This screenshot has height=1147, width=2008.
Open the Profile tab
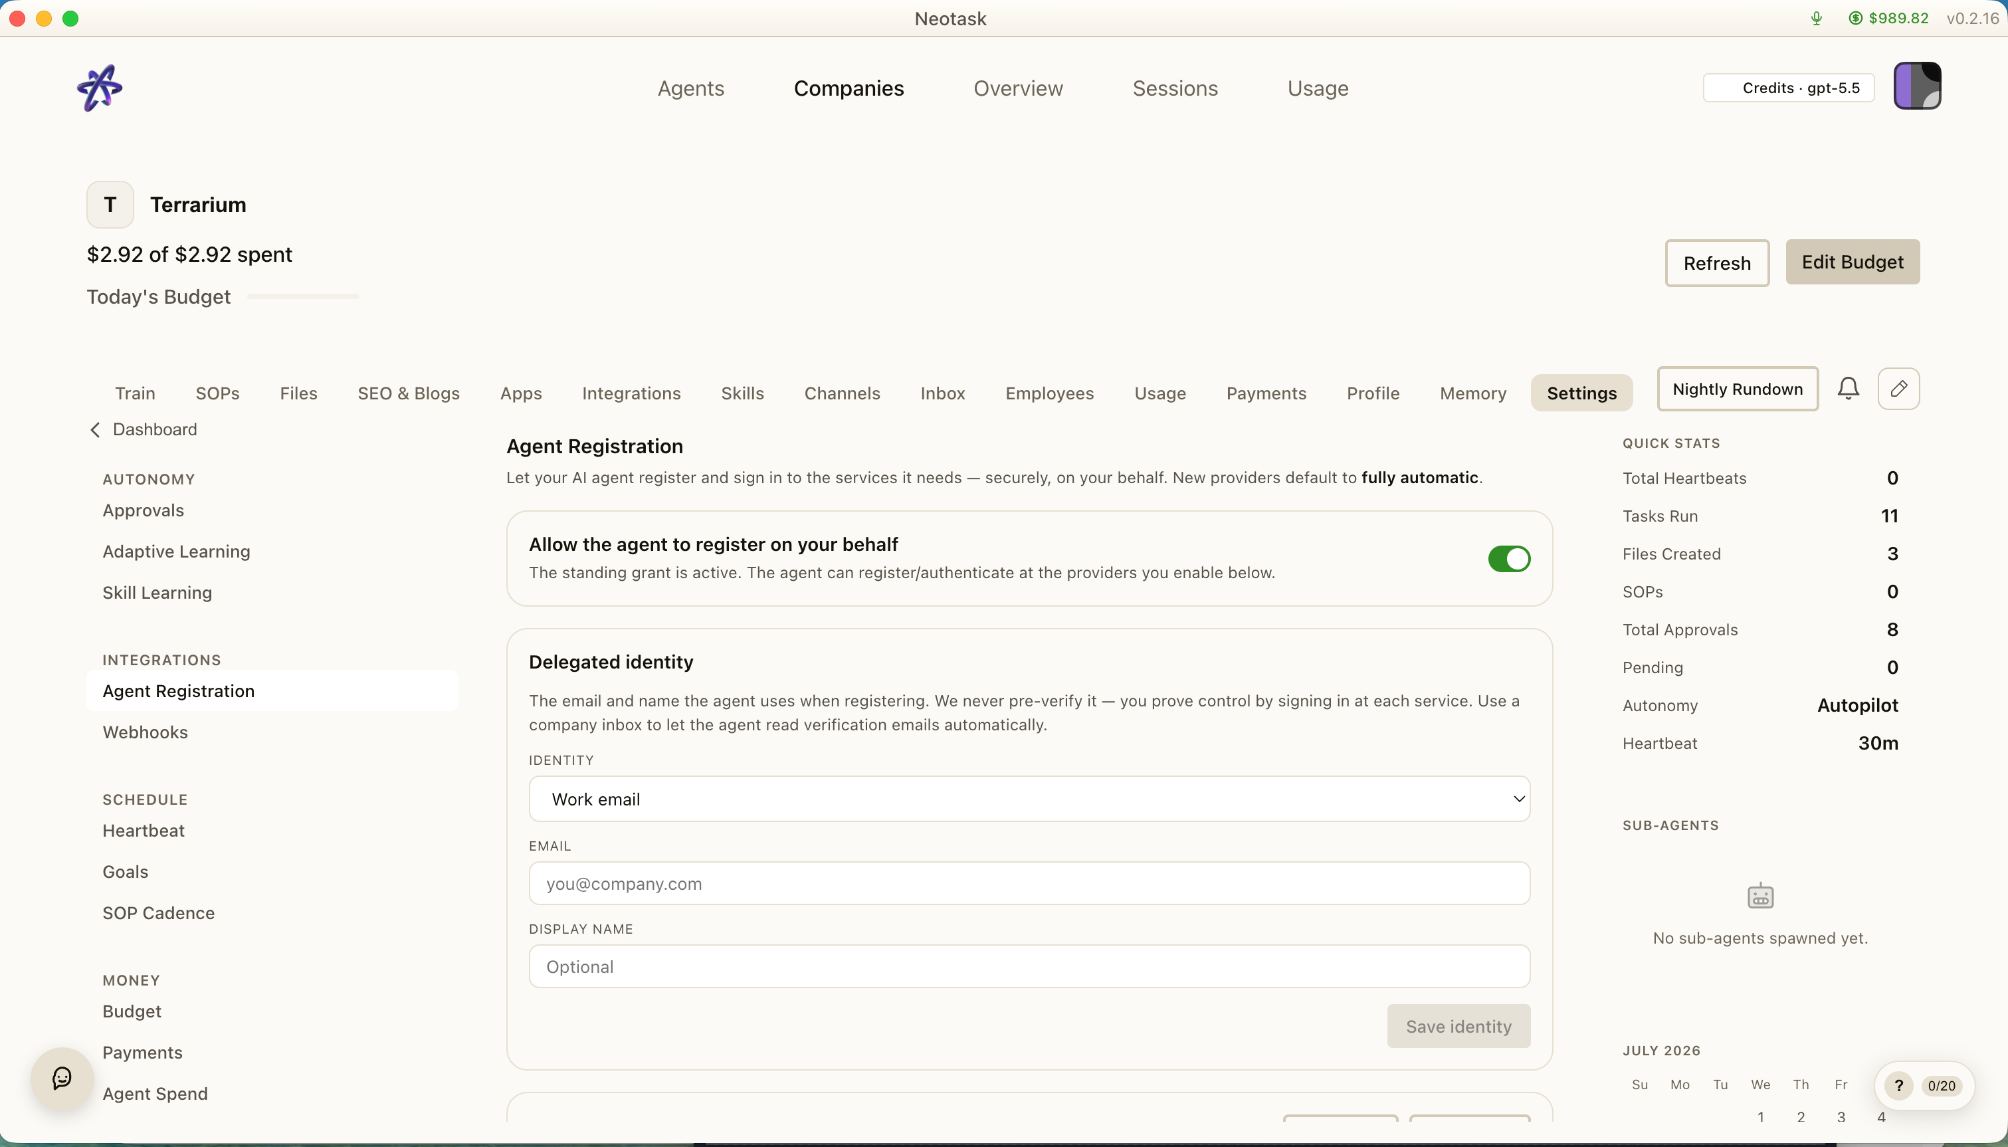pyautogui.click(x=1373, y=393)
